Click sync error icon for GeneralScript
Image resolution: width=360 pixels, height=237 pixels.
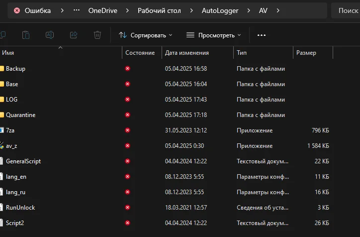pos(127,161)
